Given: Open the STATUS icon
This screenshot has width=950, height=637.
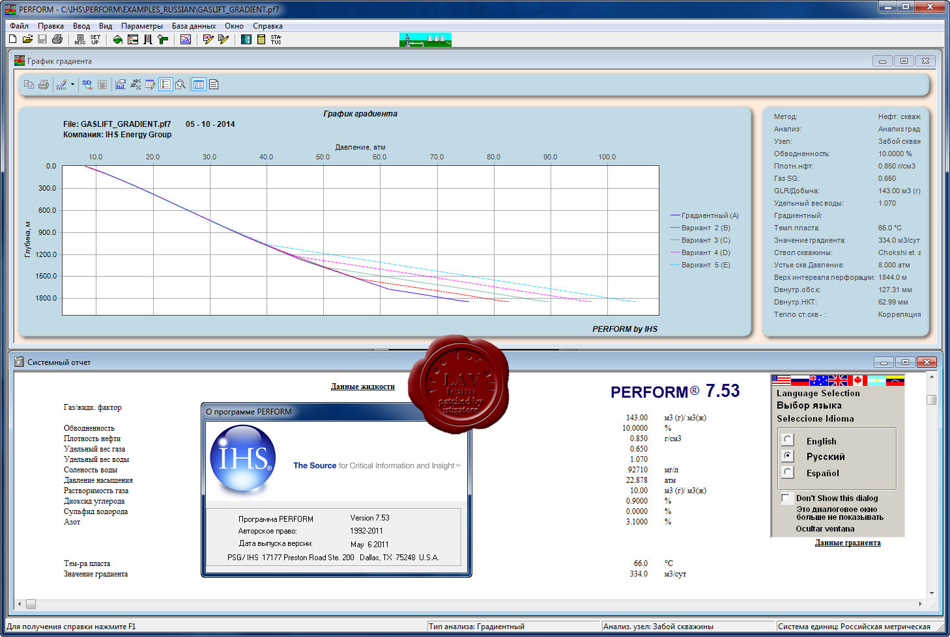Looking at the screenshot, I should [276, 39].
